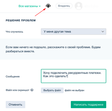Click the blurred username next to avatar

click(x=91, y=6)
